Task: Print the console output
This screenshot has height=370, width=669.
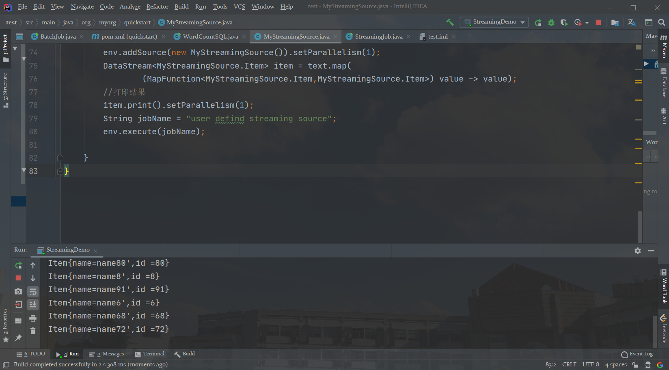Action: click(33, 318)
